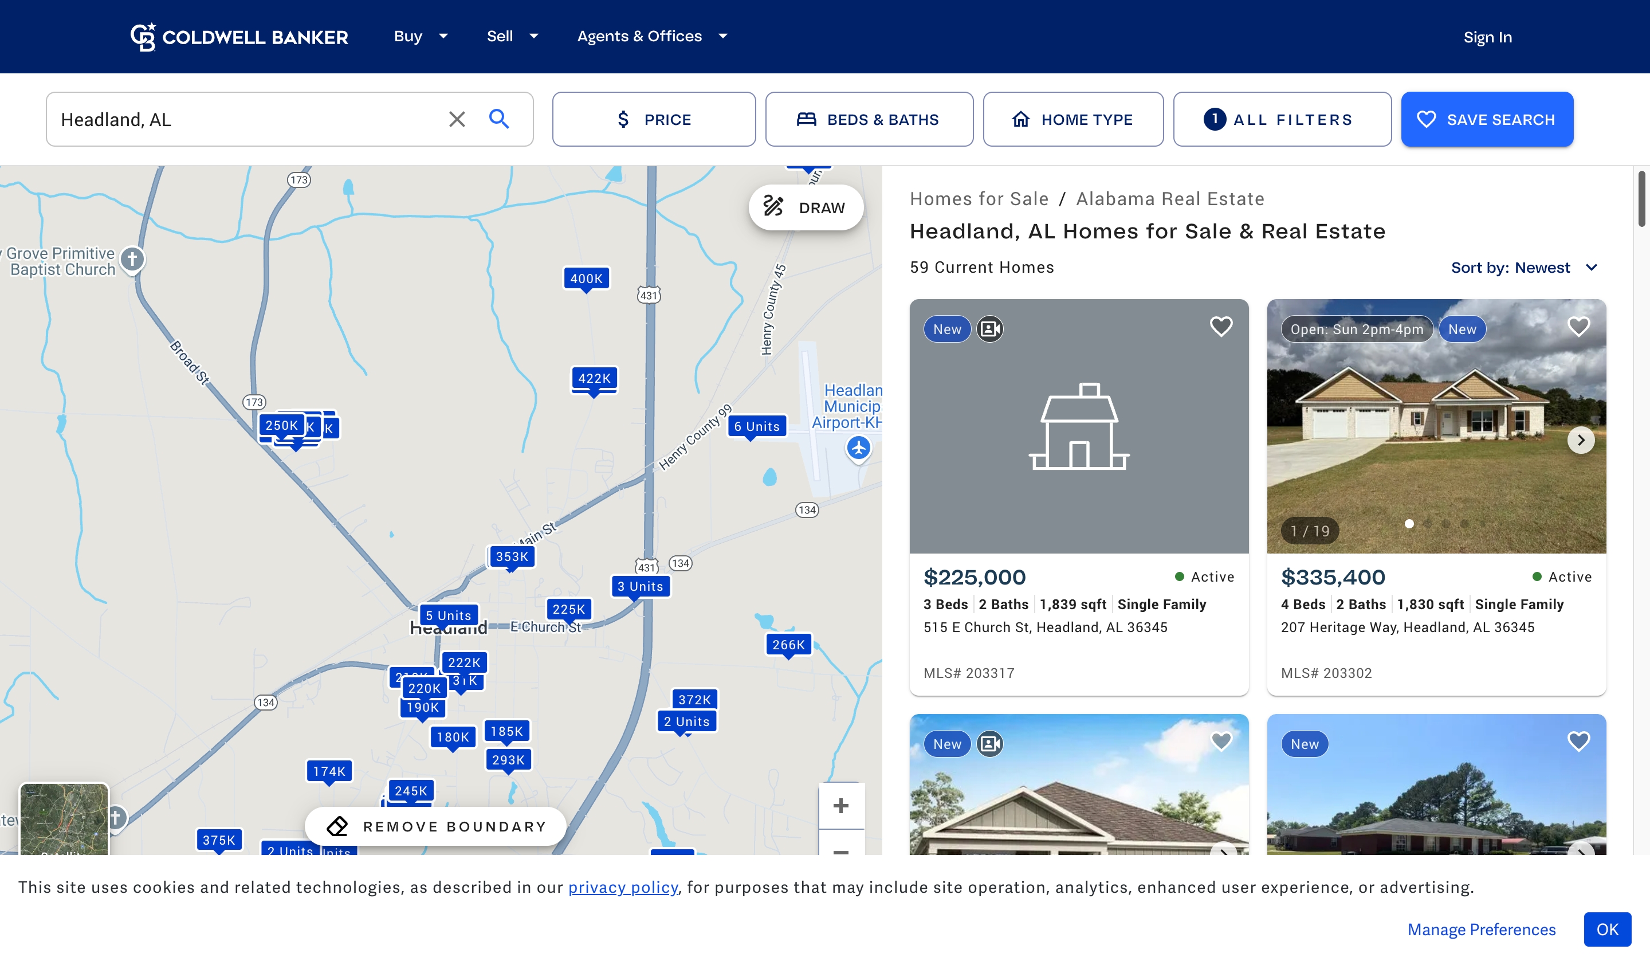Select the 190K map price marker
The height and width of the screenshot is (965, 1650).
tap(422, 707)
